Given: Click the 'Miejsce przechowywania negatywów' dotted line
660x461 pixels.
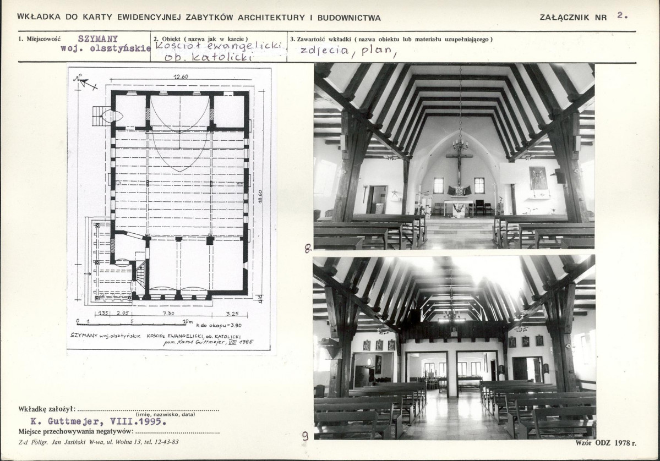Looking at the screenshot, I should 177,431.
